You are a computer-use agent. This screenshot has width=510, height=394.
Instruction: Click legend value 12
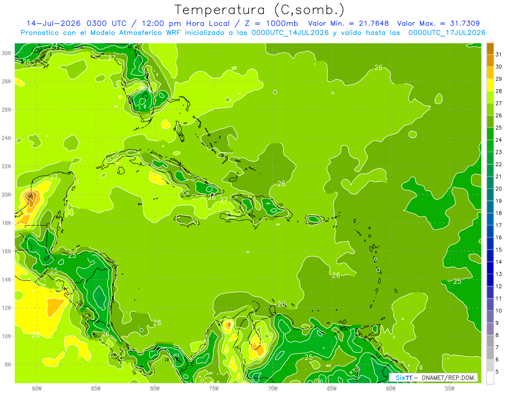coord(499,286)
